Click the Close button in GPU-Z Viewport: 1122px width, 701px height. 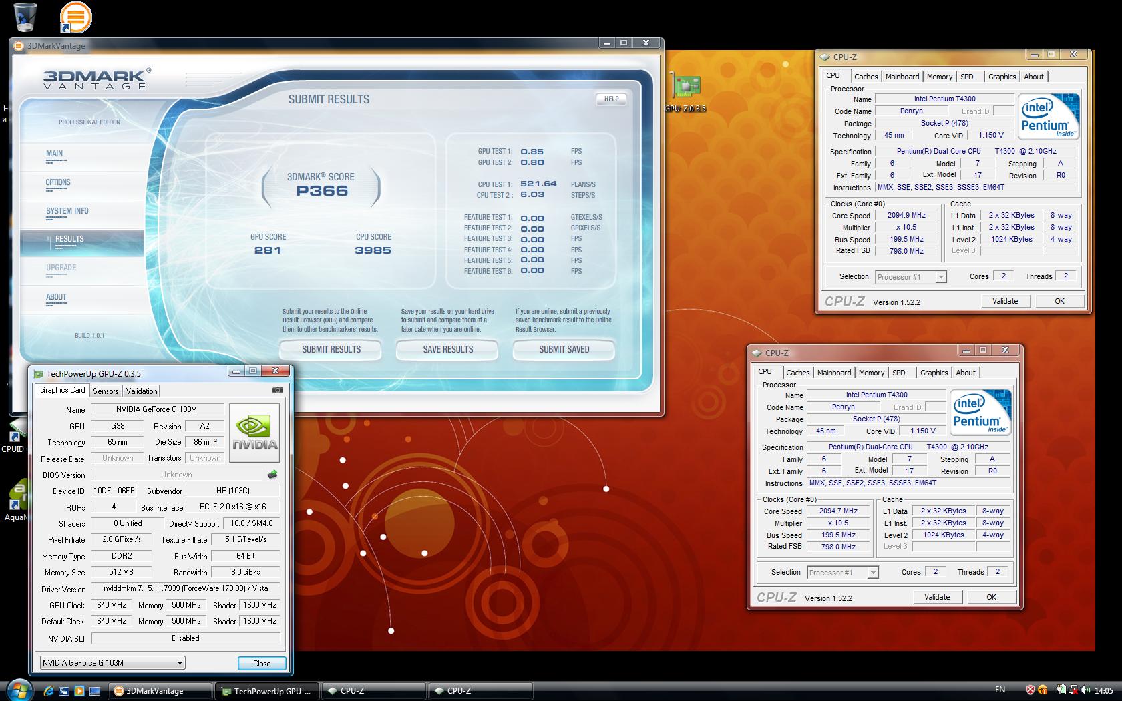pyautogui.click(x=262, y=663)
